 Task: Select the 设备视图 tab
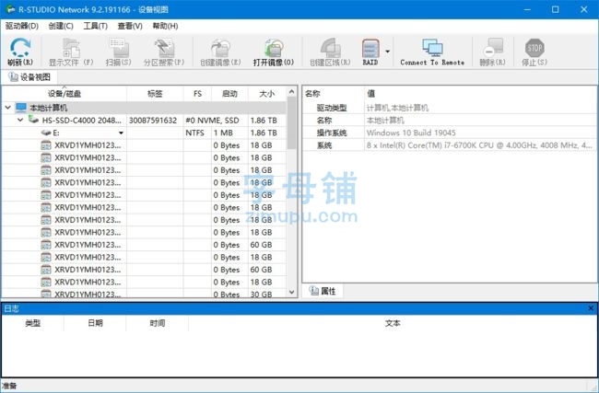(29, 77)
